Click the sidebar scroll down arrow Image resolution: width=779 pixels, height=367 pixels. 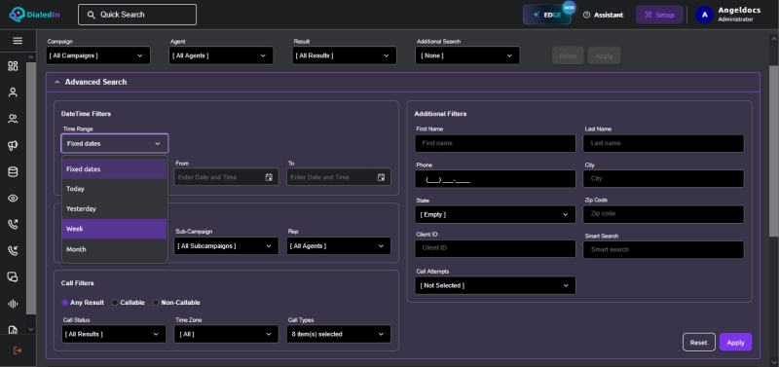31,329
